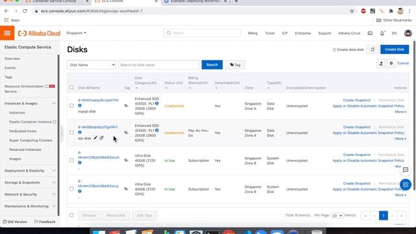
Task: Open the Events sidebar item
Action: pos(10,68)
